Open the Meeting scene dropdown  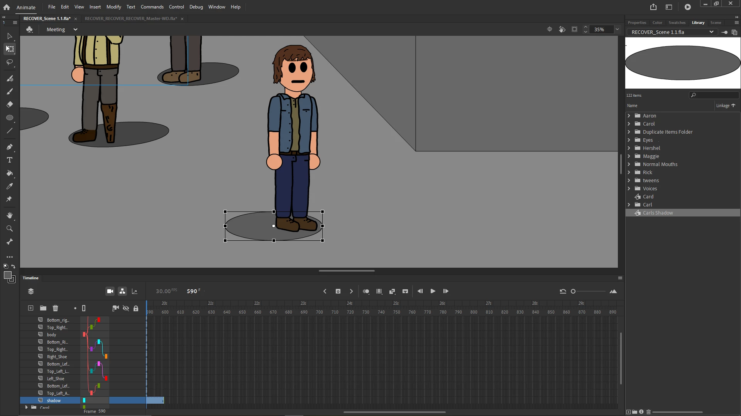pos(75,30)
